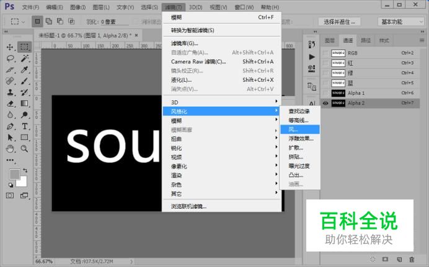The image size is (429, 267).
Task: Expand the 模糊 submenu with arrow
Action: tap(222, 121)
